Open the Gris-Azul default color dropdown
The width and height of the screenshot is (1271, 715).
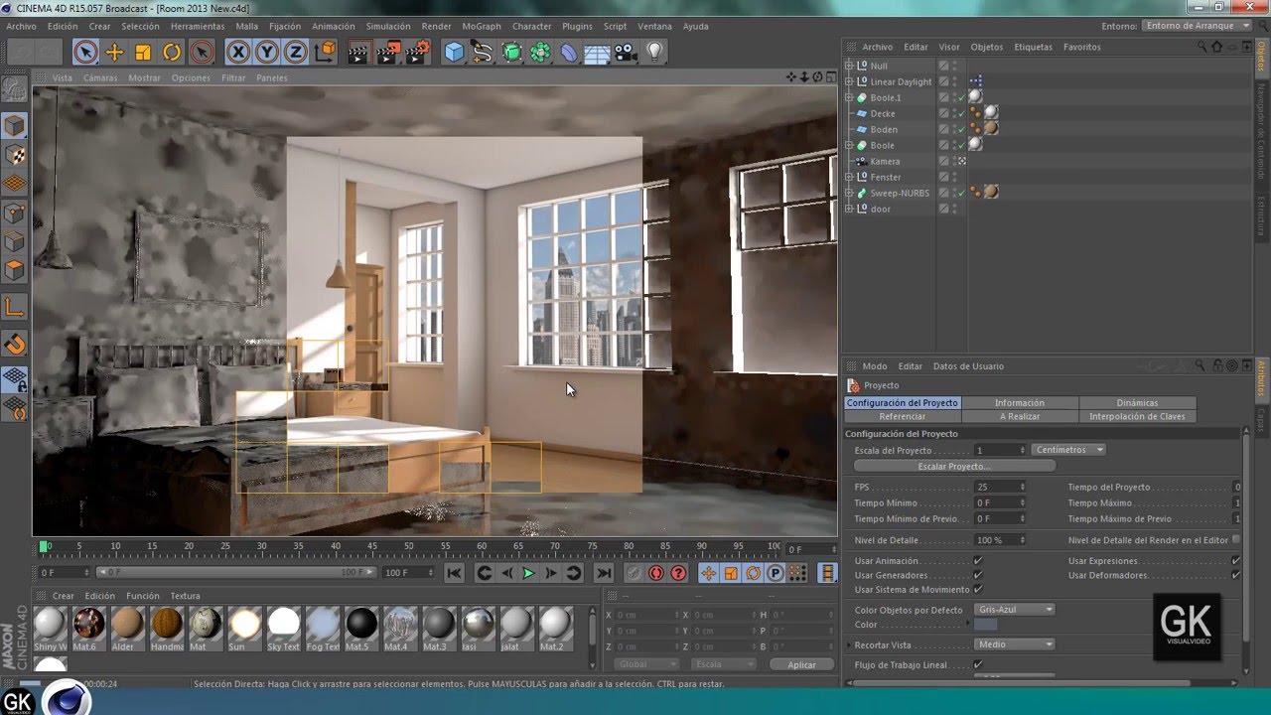click(1014, 610)
